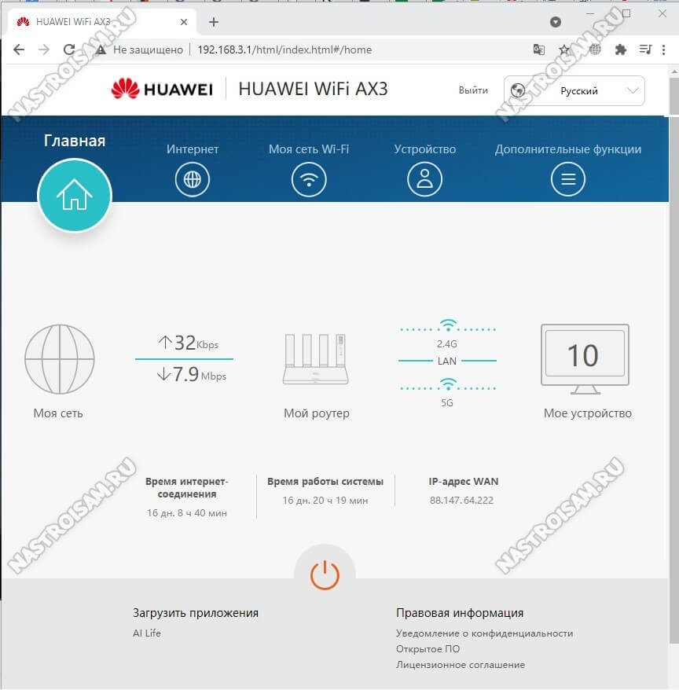Screen dimensions: 679x690
Task: Click the Устройство person icon
Action: 424,180
